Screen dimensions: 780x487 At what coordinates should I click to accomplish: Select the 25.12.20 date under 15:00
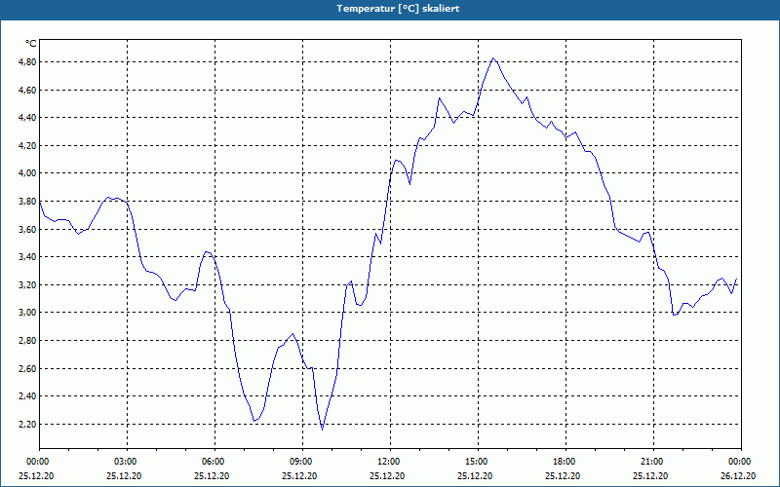pos(475,475)
